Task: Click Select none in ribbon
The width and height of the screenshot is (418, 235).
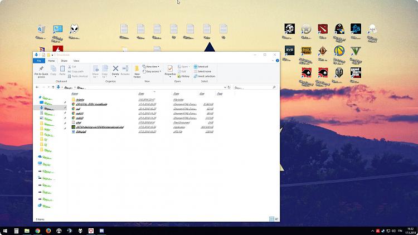Action: click(x=202, y=71)
